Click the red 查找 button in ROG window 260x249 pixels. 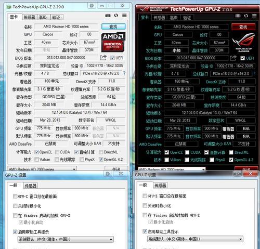click(243, 27)
